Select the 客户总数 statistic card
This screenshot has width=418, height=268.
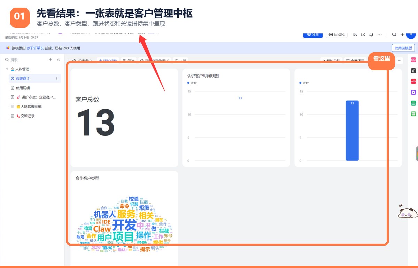(124, 118)
